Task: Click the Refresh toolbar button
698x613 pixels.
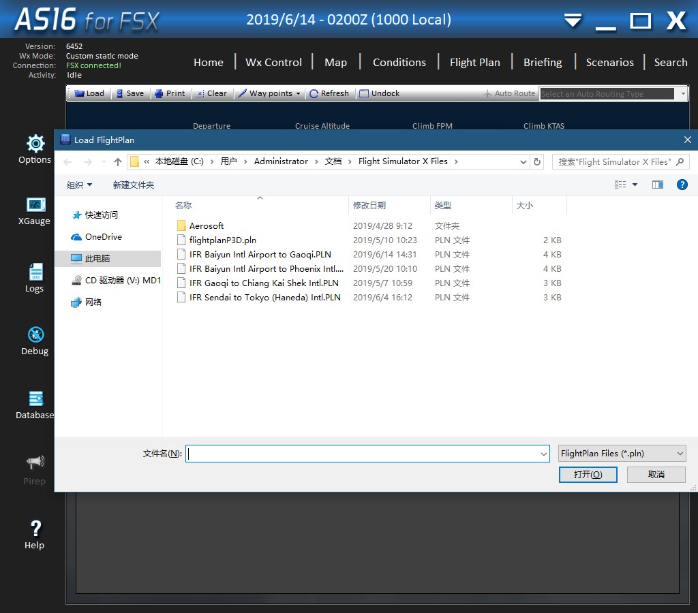Action: coord(329,93)
